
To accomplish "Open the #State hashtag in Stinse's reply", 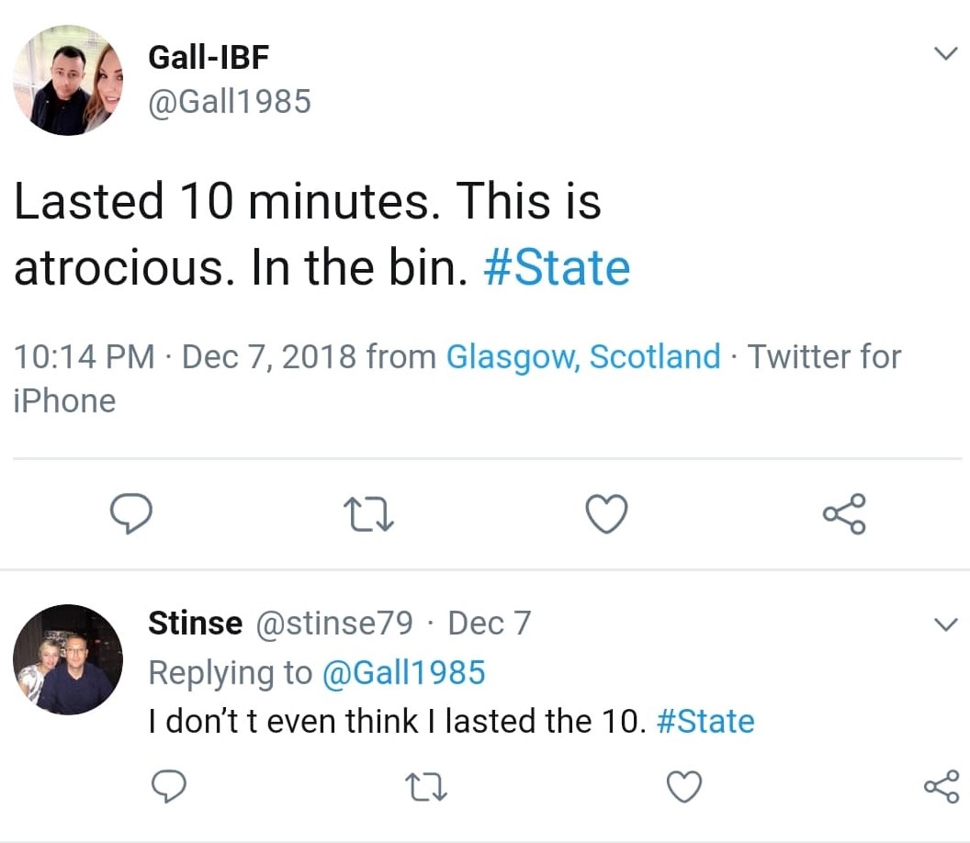I will [706, 721].
